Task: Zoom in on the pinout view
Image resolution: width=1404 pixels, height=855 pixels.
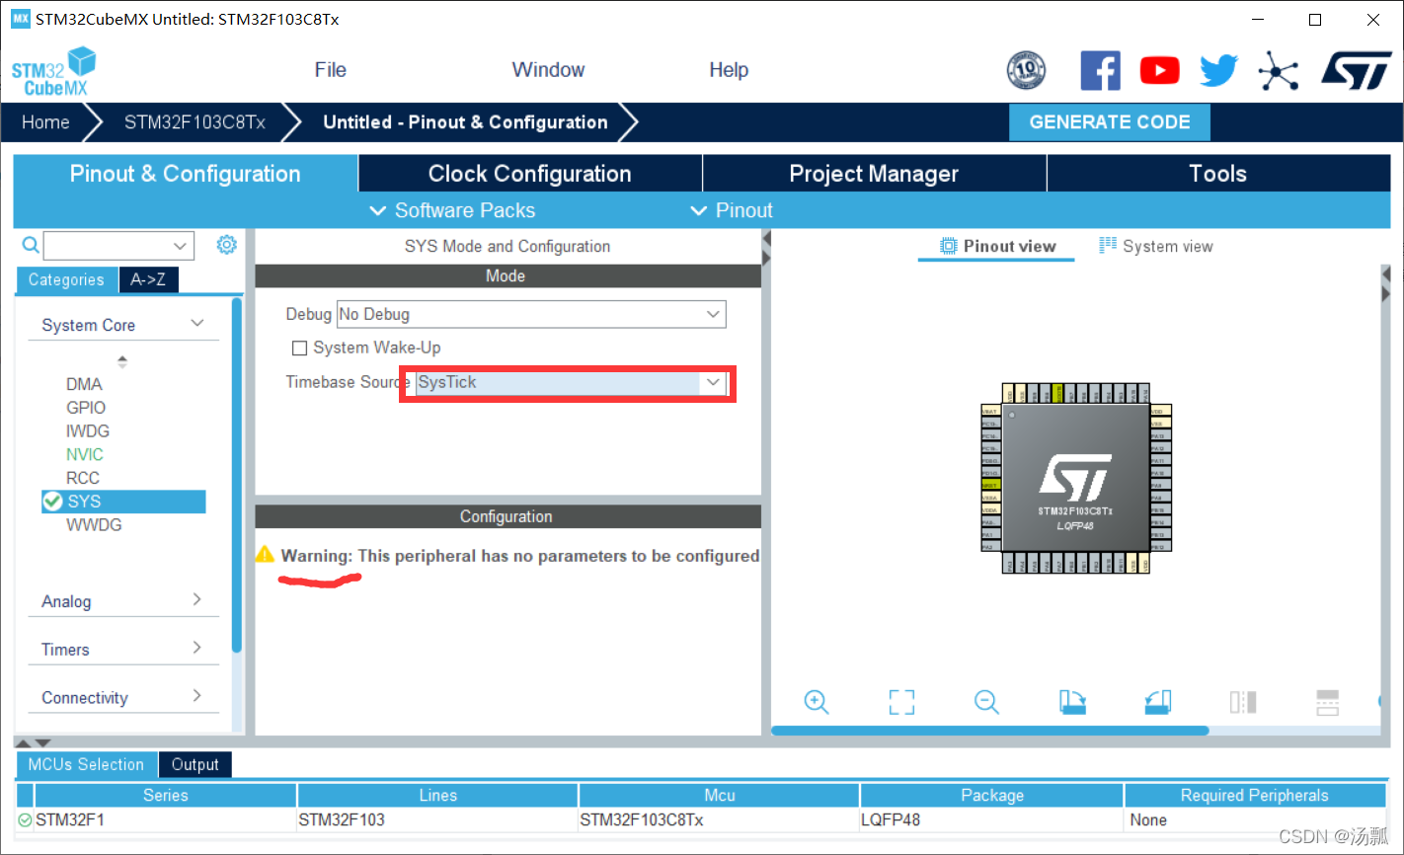Action: pos(817,702)
